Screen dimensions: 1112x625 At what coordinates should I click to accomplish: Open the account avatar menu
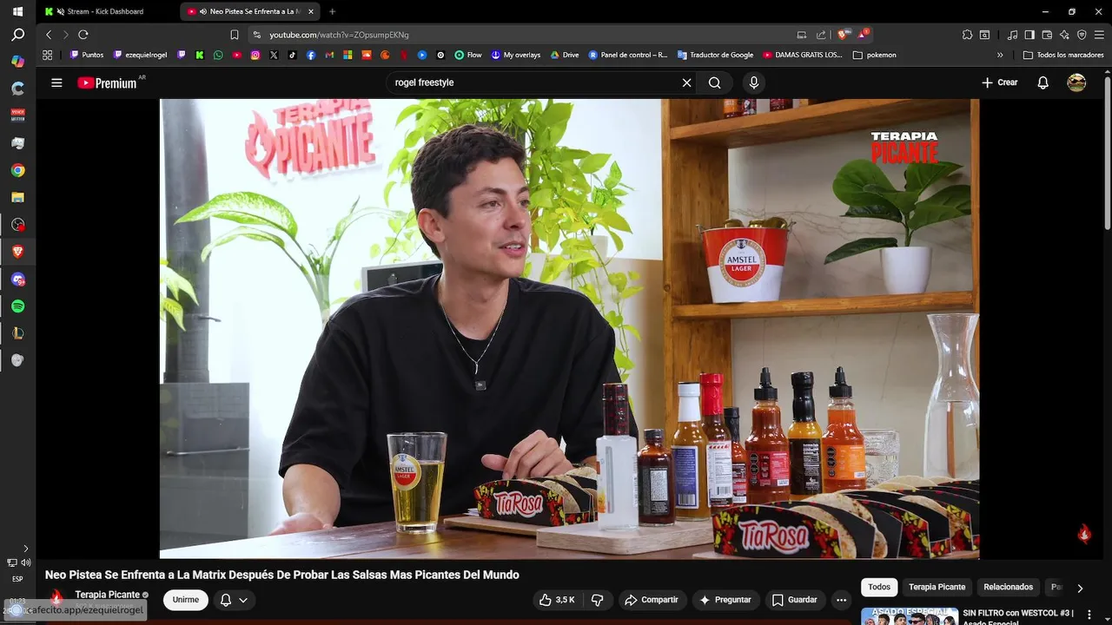pos(1076,82)
